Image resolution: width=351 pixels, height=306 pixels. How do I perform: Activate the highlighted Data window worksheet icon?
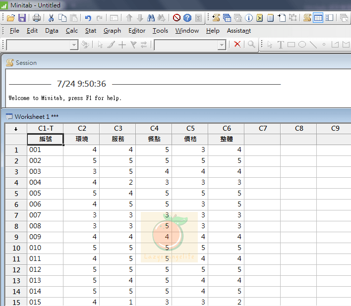318,18
